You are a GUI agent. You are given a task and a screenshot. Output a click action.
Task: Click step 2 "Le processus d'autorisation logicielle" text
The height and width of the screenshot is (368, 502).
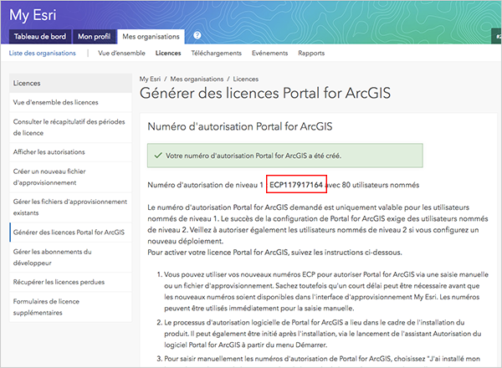[323, 334]
